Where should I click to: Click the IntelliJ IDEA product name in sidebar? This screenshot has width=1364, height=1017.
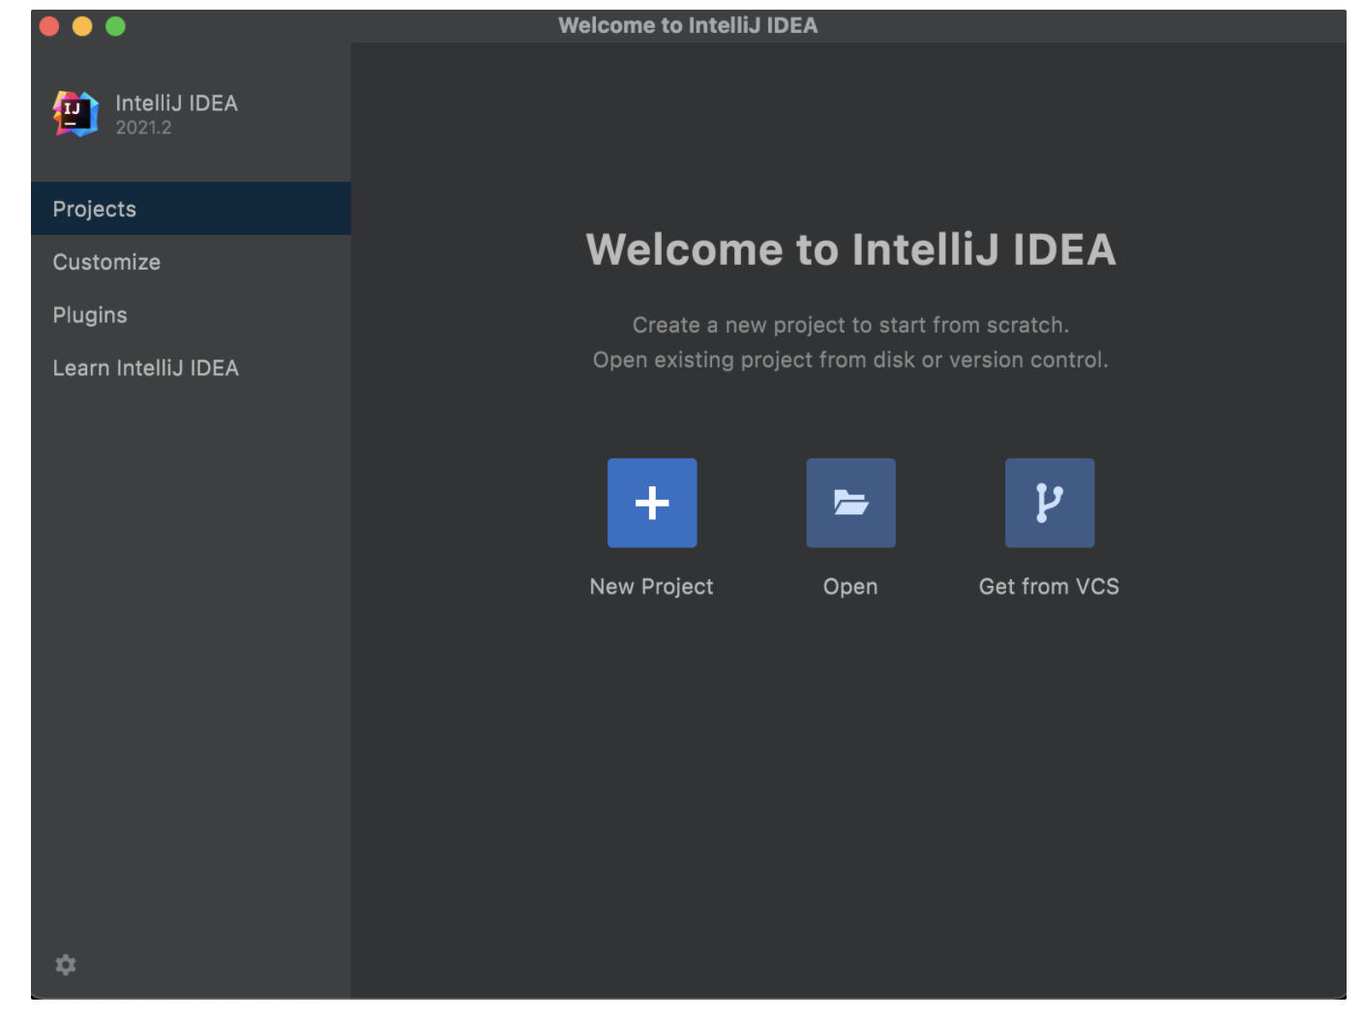click(x=177, y=103)
